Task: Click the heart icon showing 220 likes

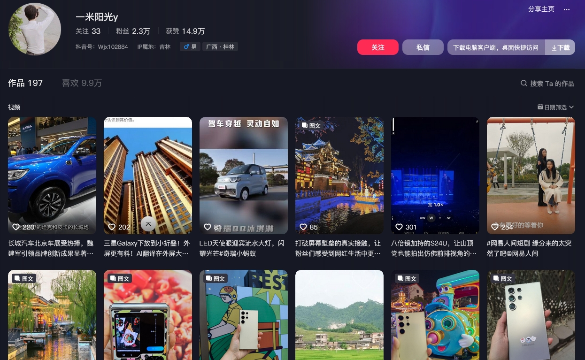Action: [x=16, y=227]
